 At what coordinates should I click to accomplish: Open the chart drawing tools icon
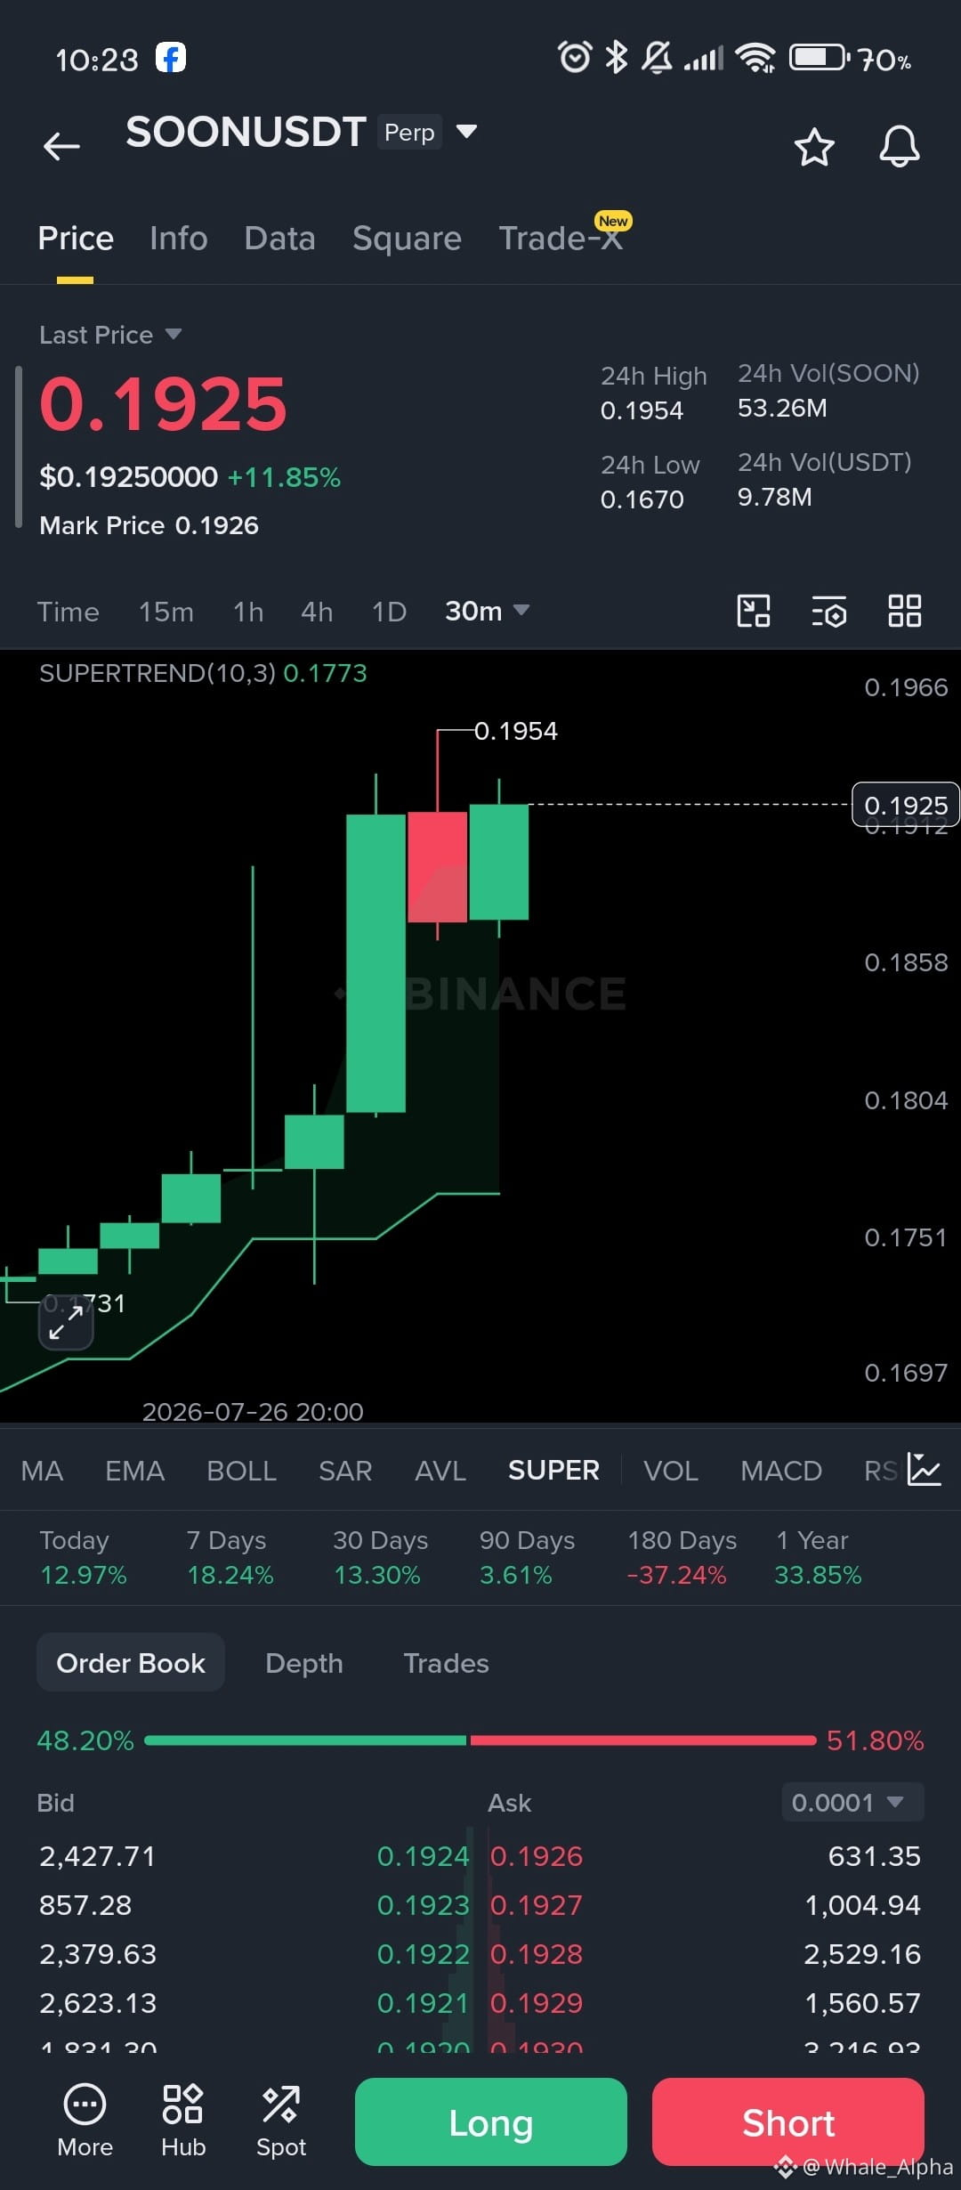754,612
